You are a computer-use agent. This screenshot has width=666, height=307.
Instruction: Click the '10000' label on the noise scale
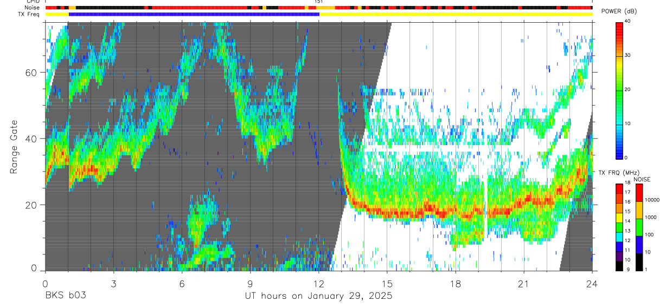coord(652,200)
